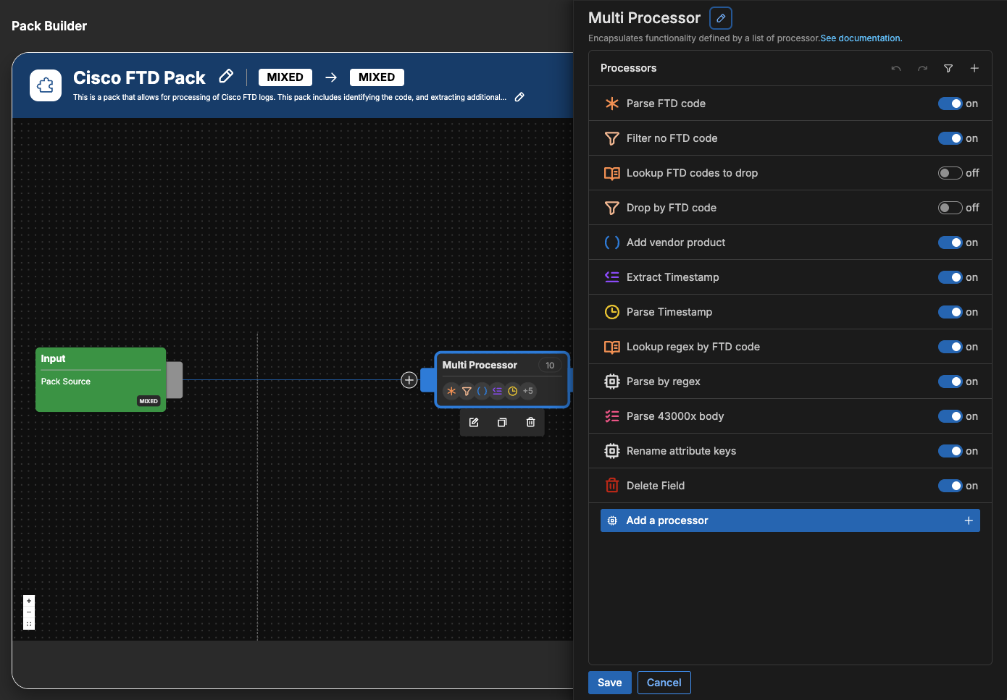
Task: Open the Rename attribute keys row
Action: [x=790, y=451]
